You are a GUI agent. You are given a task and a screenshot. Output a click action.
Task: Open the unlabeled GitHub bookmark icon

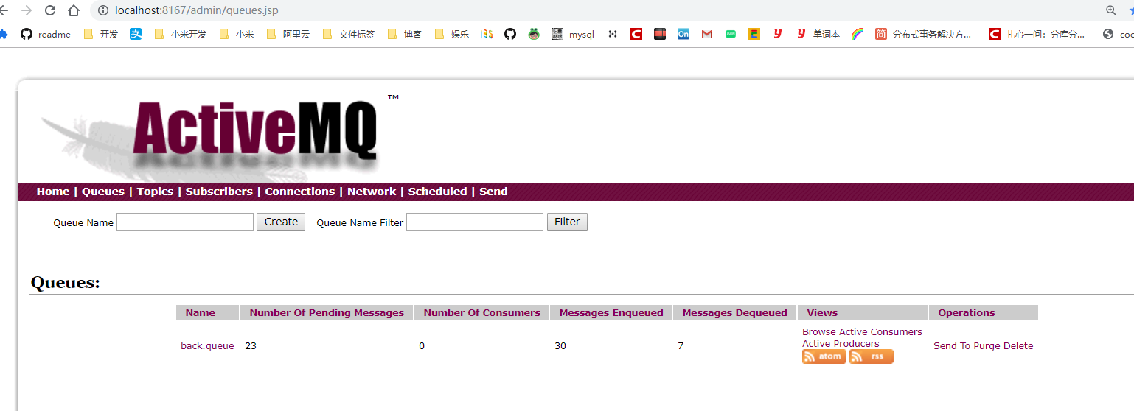point(510,34)
